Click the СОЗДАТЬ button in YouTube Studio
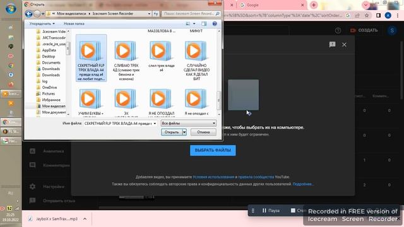 364,30
